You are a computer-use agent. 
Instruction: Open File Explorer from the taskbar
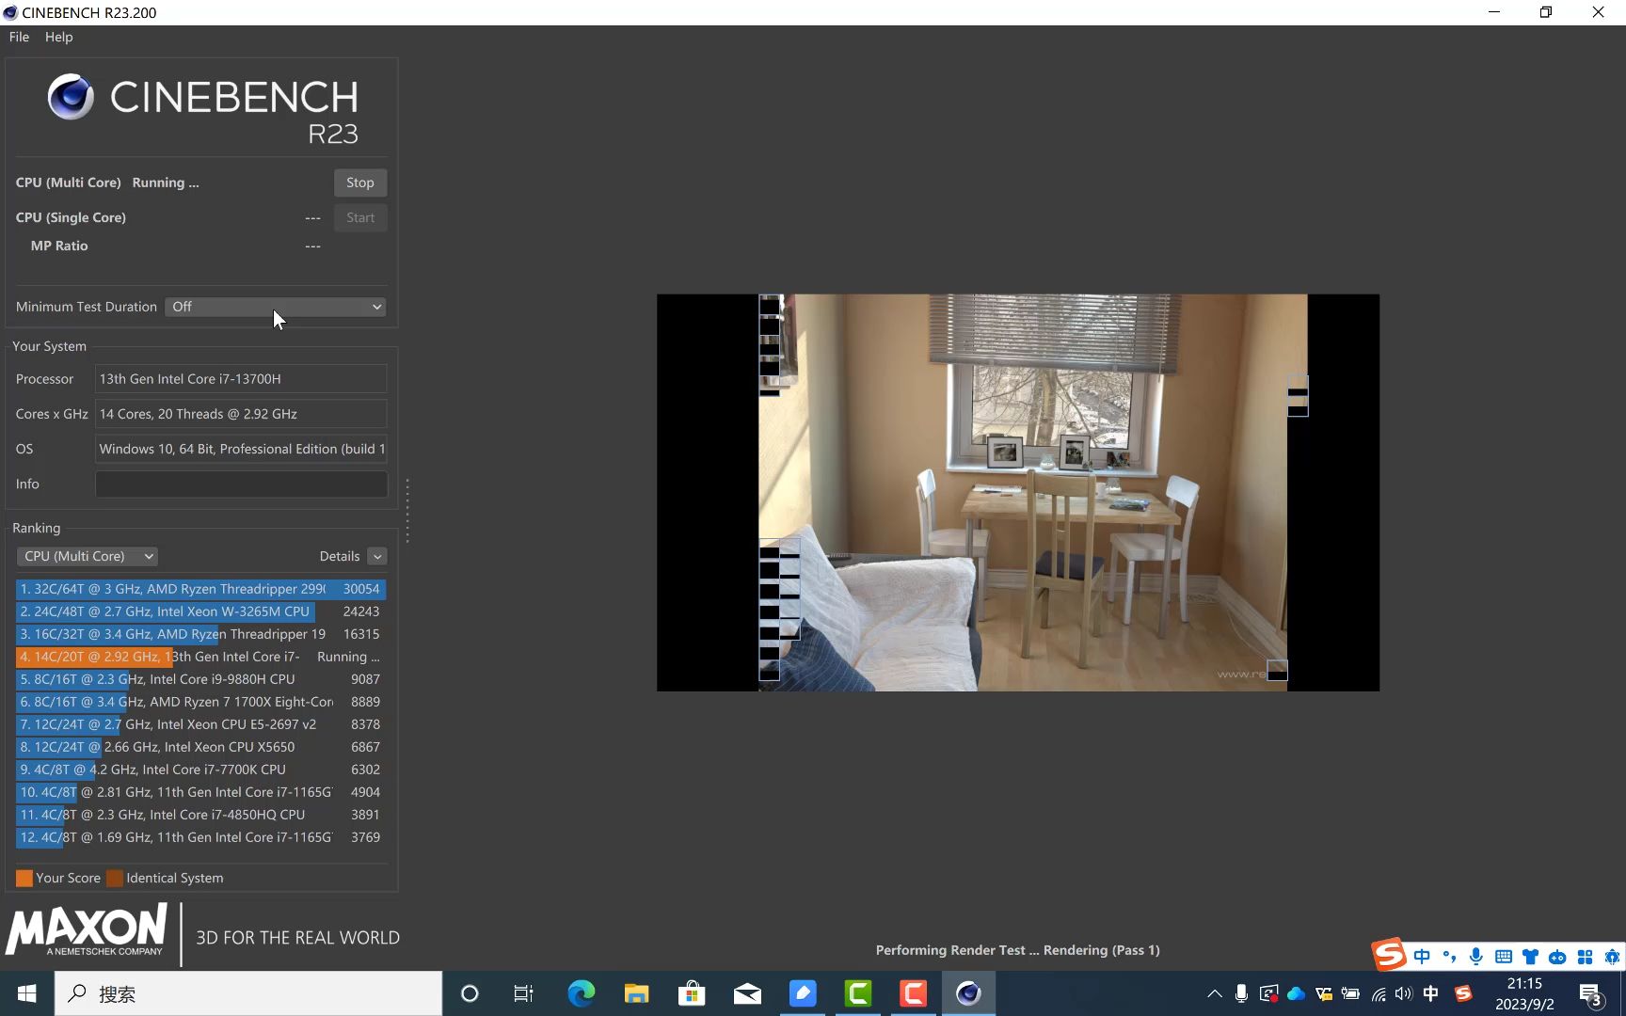(x=637, y=993)
